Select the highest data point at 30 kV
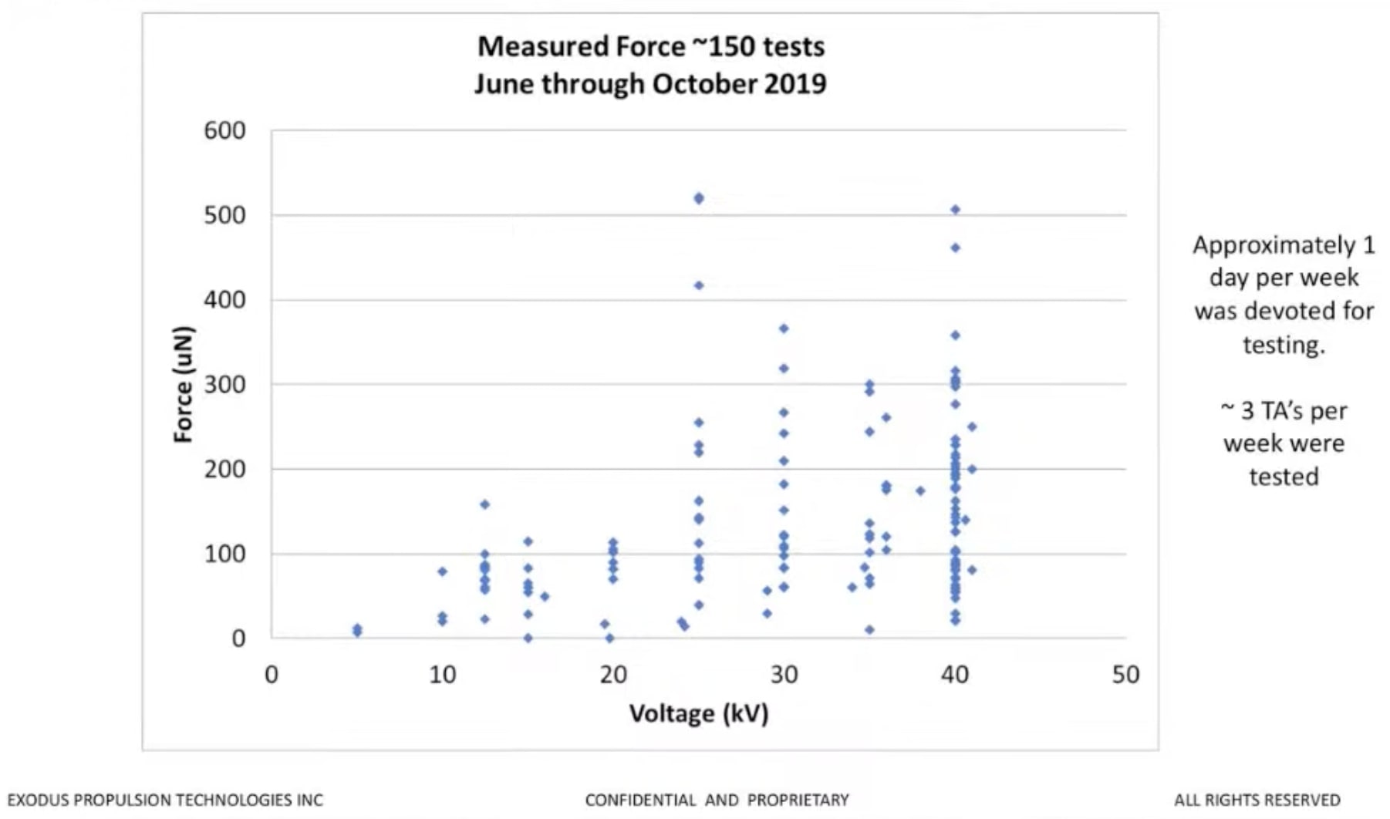The width and height of the screenshot is (1390, 819). tap(784, 329)
